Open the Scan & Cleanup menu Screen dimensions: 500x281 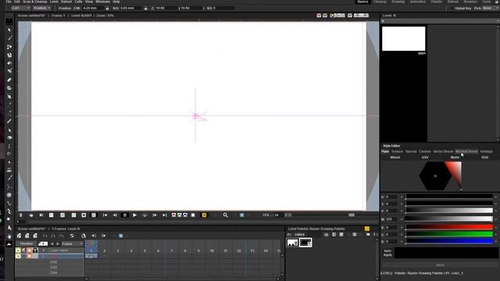pos(35,2)
